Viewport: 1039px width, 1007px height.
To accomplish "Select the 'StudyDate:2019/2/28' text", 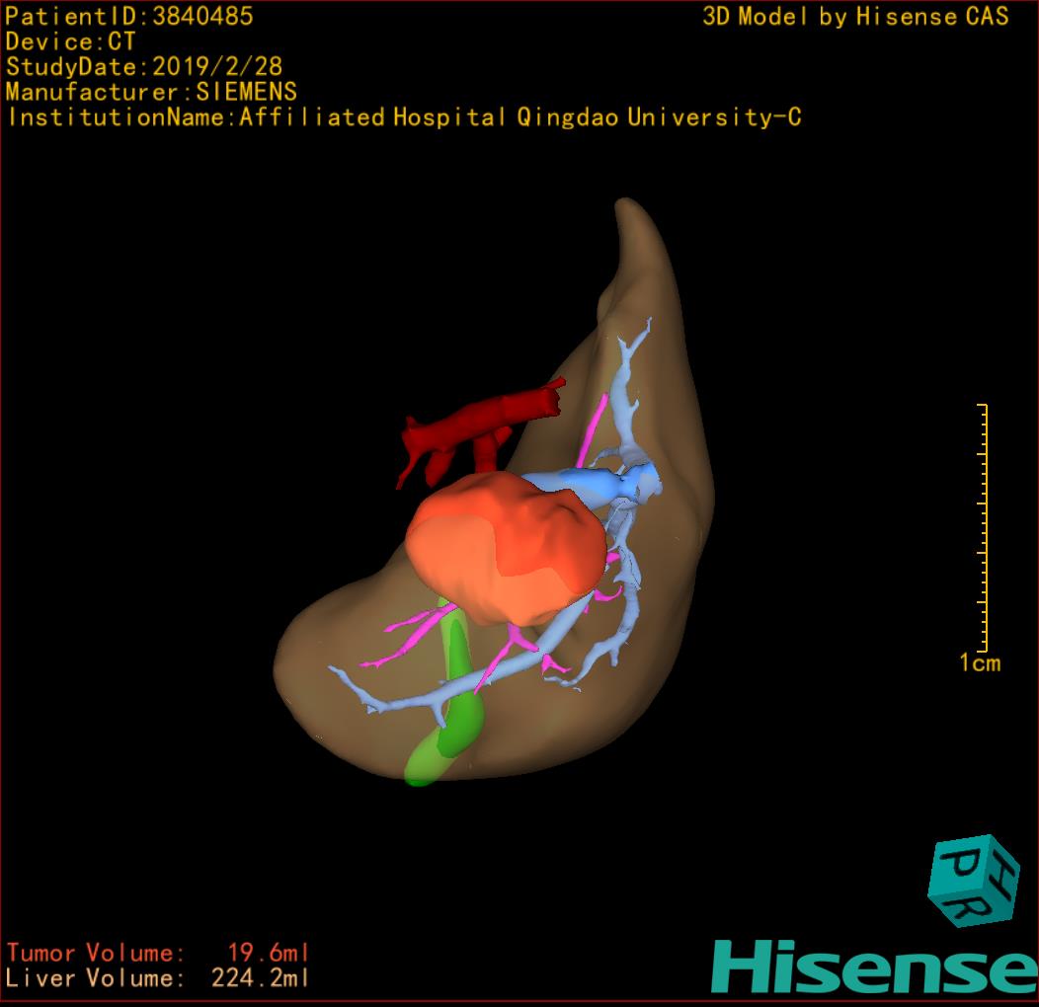I will [x=144, y=67].
